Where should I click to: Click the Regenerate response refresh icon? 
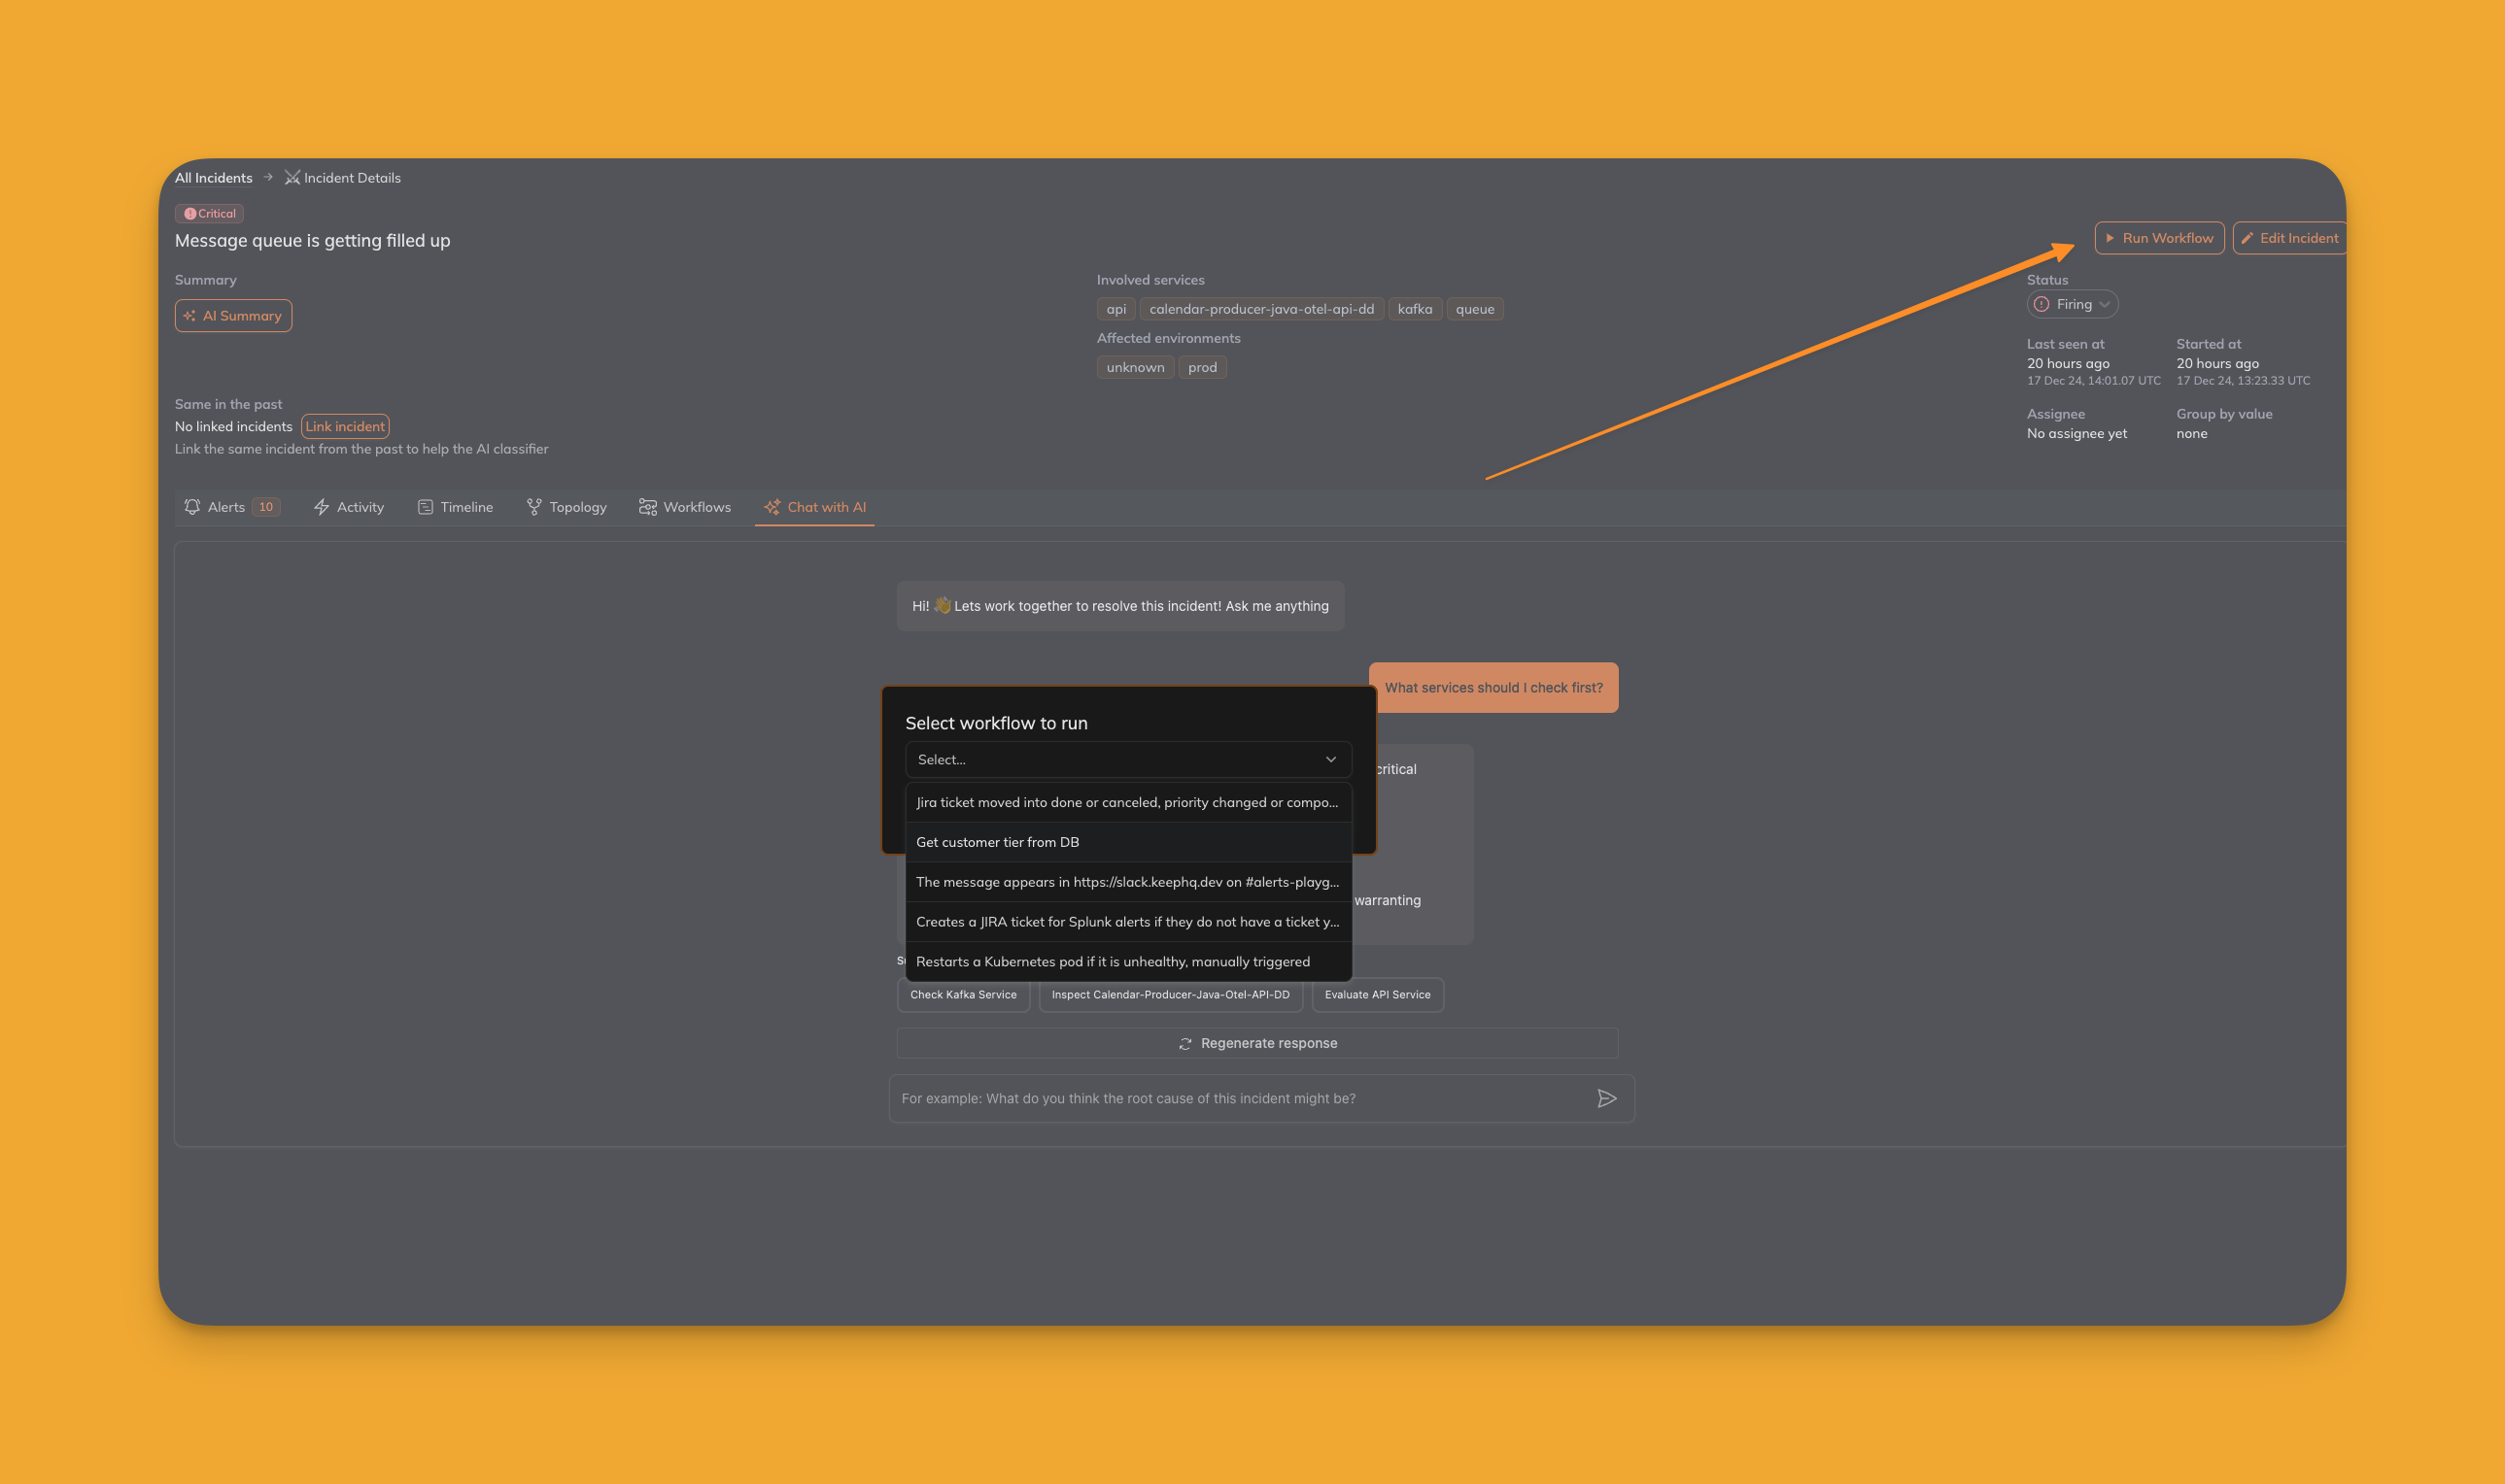[1184, 1043]
